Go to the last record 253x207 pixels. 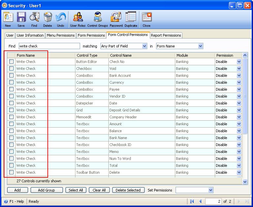tap(247, 201)
